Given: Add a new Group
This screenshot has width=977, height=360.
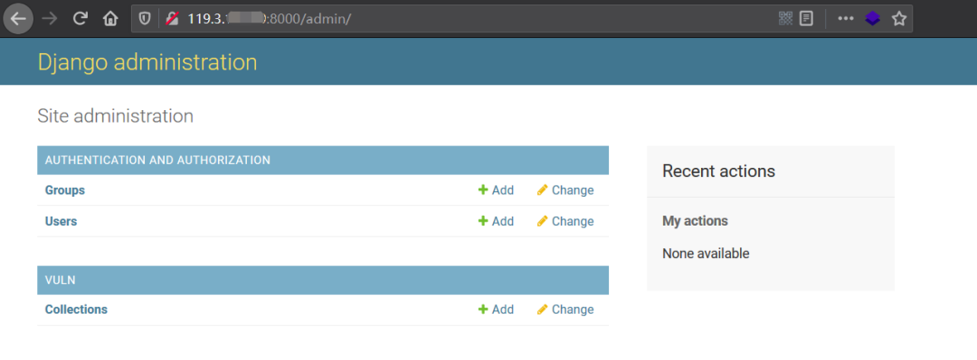Looking at the screenshot, I should (496, 190).
